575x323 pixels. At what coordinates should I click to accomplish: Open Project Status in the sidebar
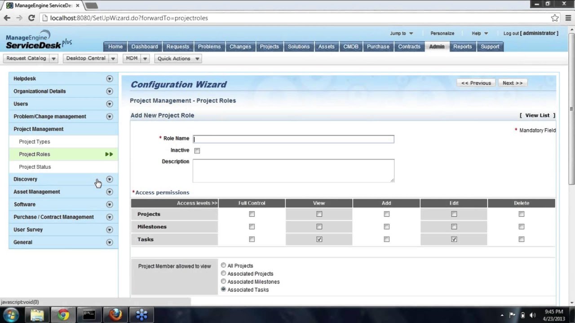pos(35,167)
